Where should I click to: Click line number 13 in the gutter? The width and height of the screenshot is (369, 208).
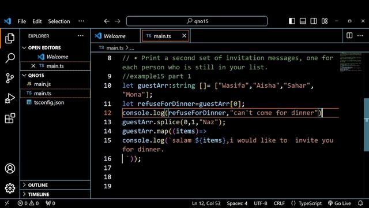coord(108,122)
